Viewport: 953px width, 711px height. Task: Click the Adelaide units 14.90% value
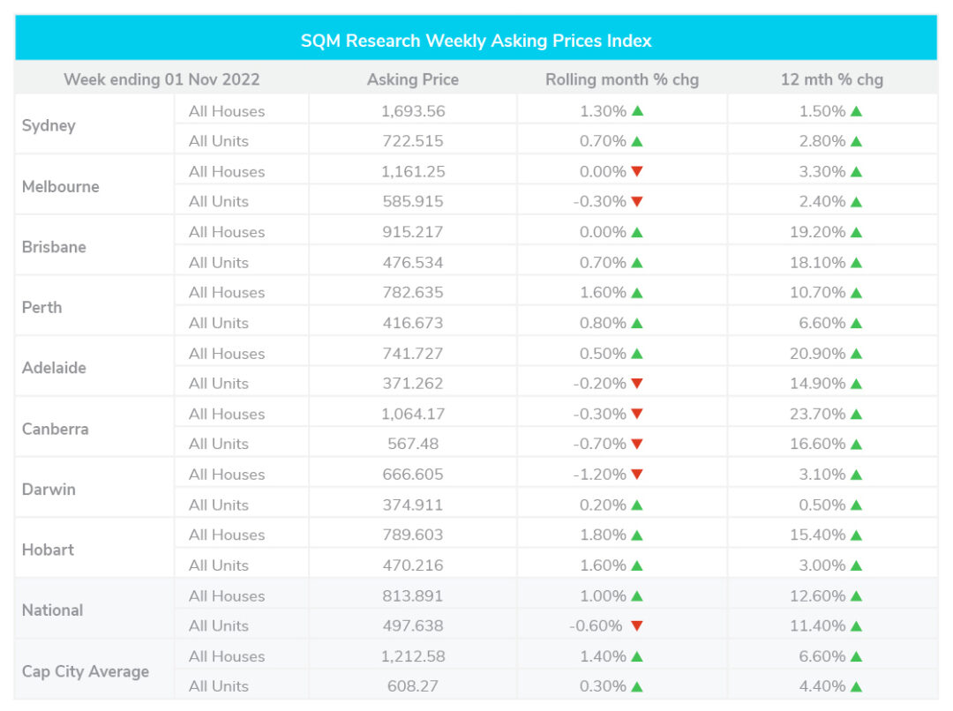click(817, 384)
